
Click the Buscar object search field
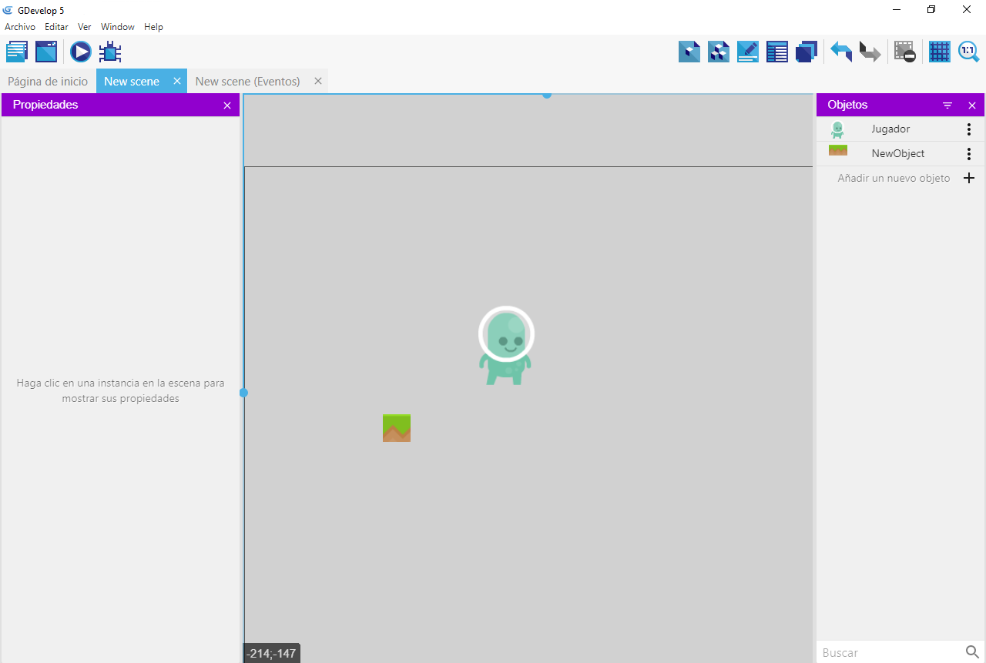(x=890, y=652)
